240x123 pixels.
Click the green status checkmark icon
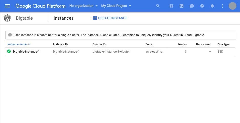[x=9, y=51]
